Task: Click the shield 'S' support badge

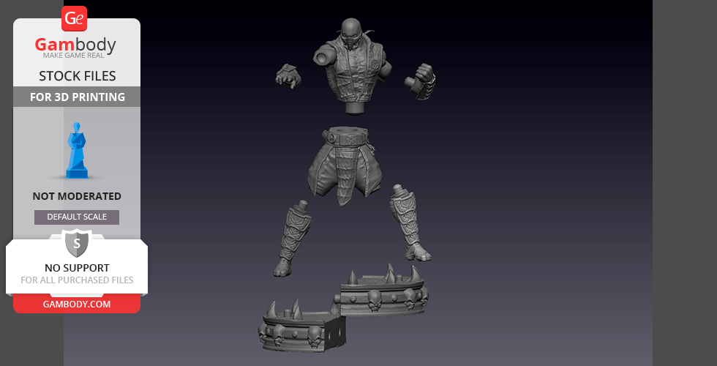Action: (76, 242)
